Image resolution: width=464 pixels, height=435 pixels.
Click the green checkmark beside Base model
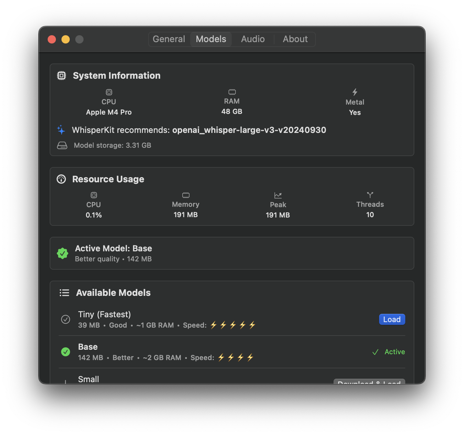pos(66,352)
